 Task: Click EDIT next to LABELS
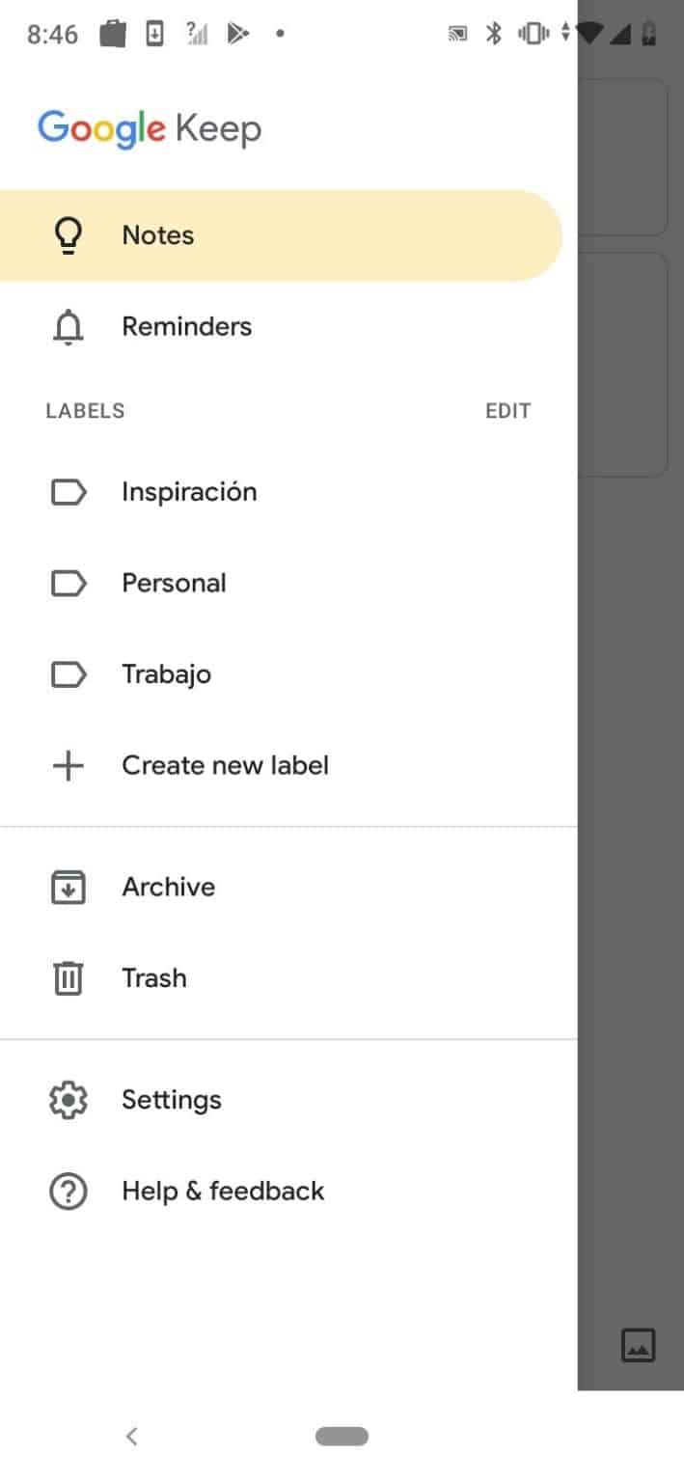[507, 410]
